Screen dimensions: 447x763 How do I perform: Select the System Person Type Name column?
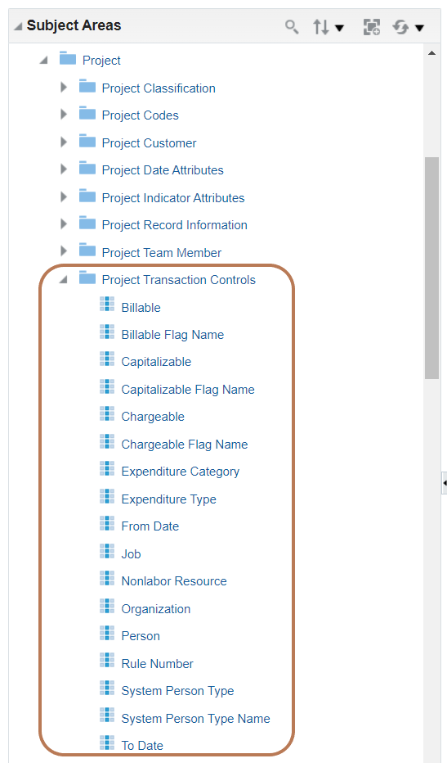point(195,719)
